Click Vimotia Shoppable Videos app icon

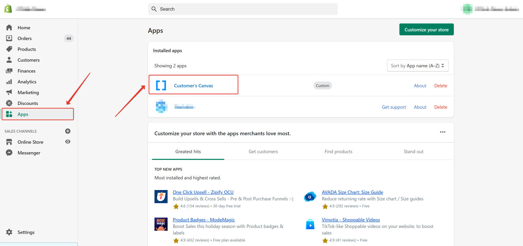[x=310, y=224]
